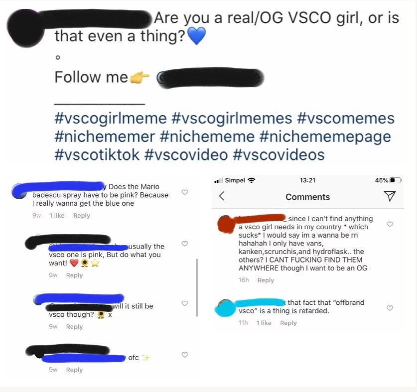The width and height of the screenshot is (417, 392).
Task: Go back using the Comments back chevron
Action: [x=222, y=196]
